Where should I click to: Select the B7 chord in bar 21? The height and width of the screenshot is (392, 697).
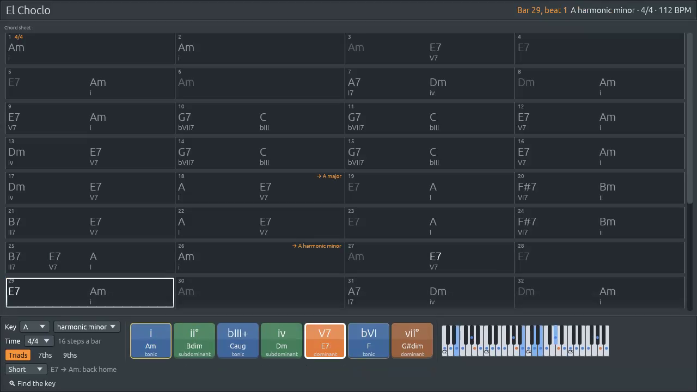pyautogui.click(x=15, y=222)
